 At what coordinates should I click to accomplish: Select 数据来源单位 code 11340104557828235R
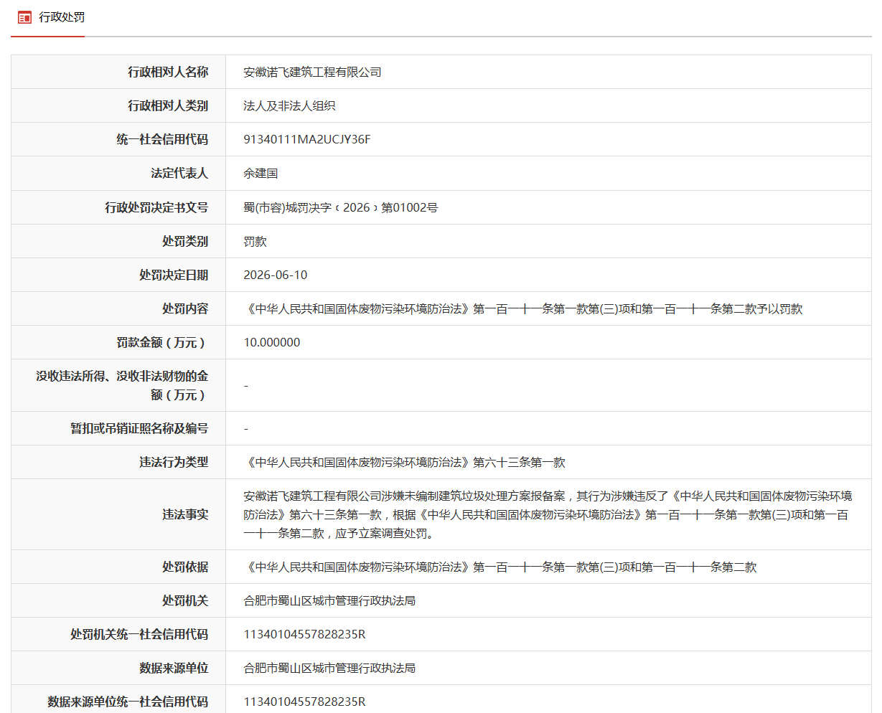304,702
